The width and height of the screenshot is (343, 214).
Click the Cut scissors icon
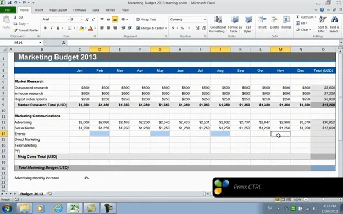tap(15, 17)
